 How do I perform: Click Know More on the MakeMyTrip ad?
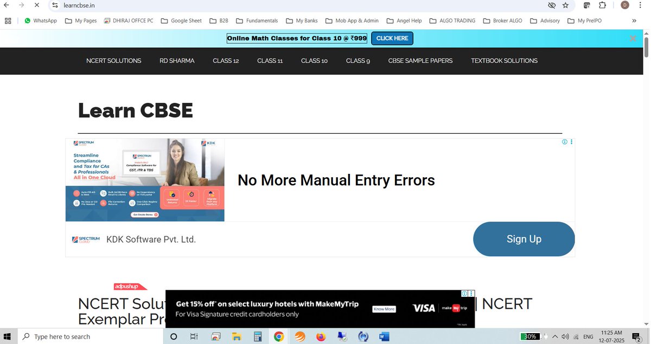pyautogui.click(x=384, y=309)
